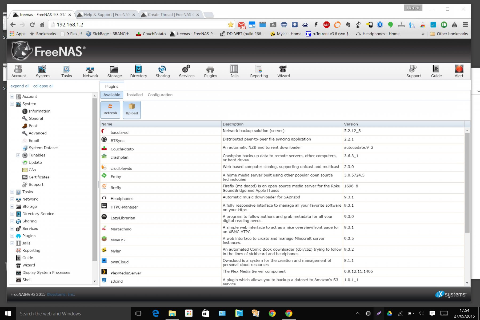Open the Jails toolbar icon
This screenshot has width=480, height=320.
[234, 71]
